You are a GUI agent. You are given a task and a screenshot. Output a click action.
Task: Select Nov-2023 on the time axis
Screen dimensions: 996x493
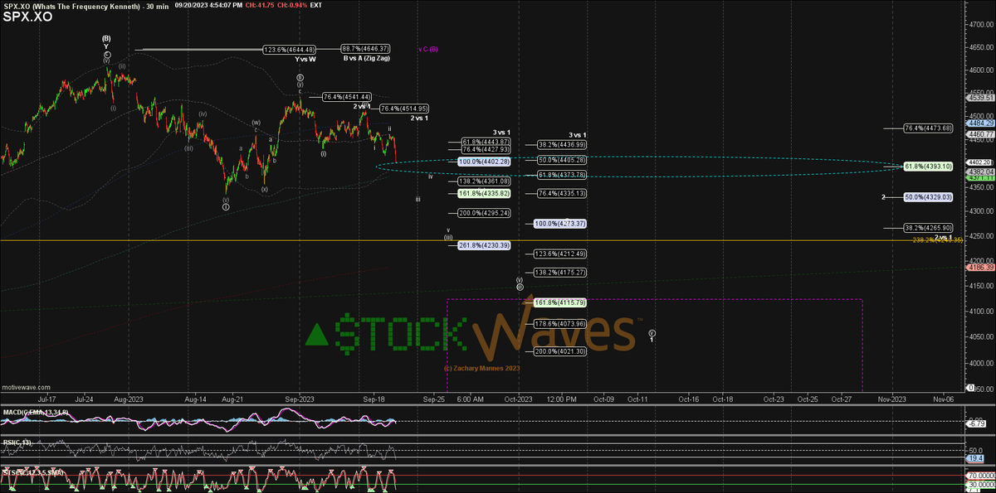[892, 399]
